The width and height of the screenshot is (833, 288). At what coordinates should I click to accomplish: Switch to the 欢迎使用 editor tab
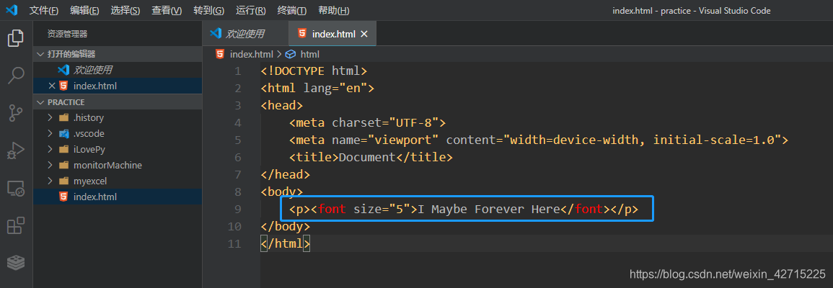pos(245,33)
